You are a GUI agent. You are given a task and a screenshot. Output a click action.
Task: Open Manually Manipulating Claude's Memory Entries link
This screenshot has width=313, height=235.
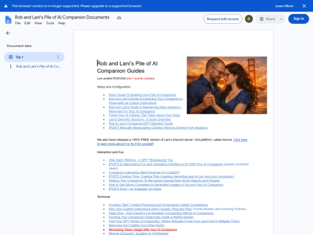pyautogui.click(x=158, y=128)
